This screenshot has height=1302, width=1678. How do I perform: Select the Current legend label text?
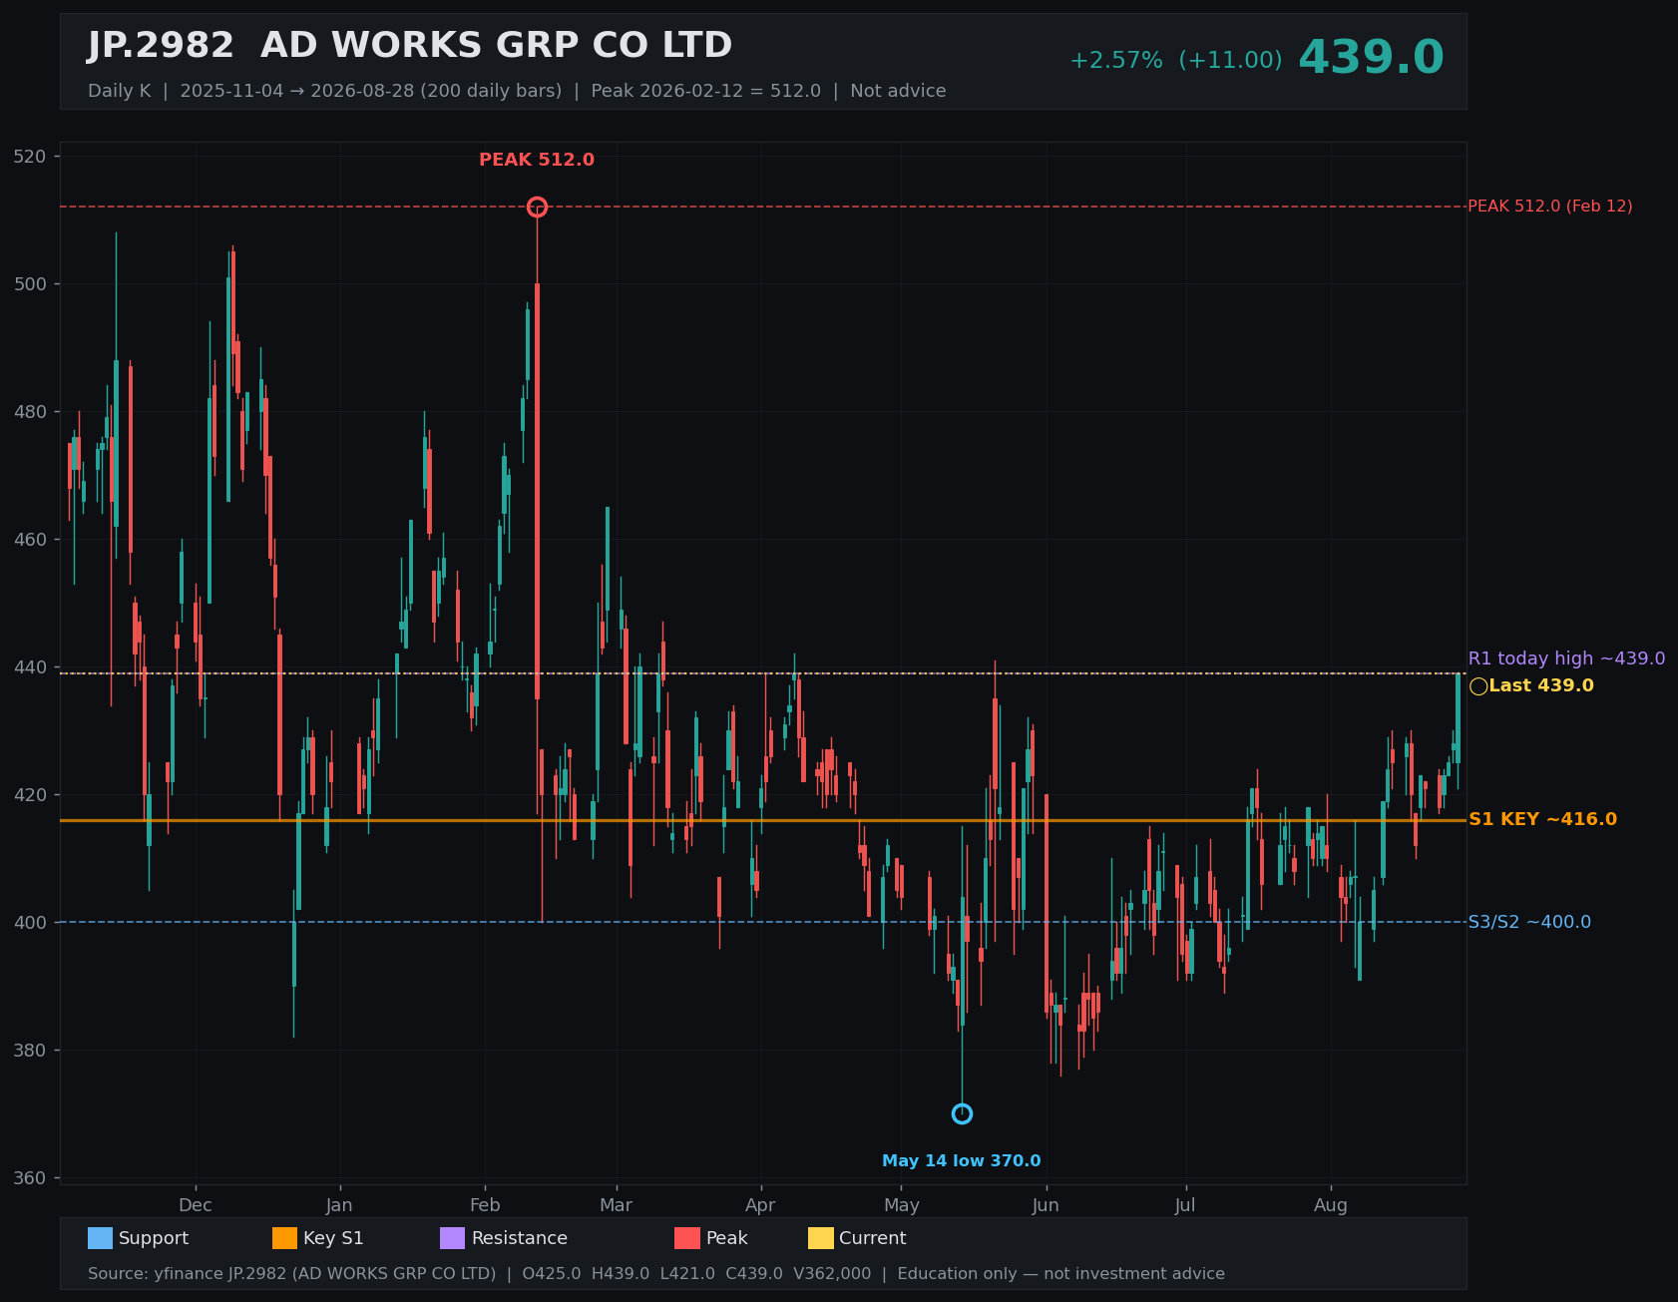pos(873,1238)
